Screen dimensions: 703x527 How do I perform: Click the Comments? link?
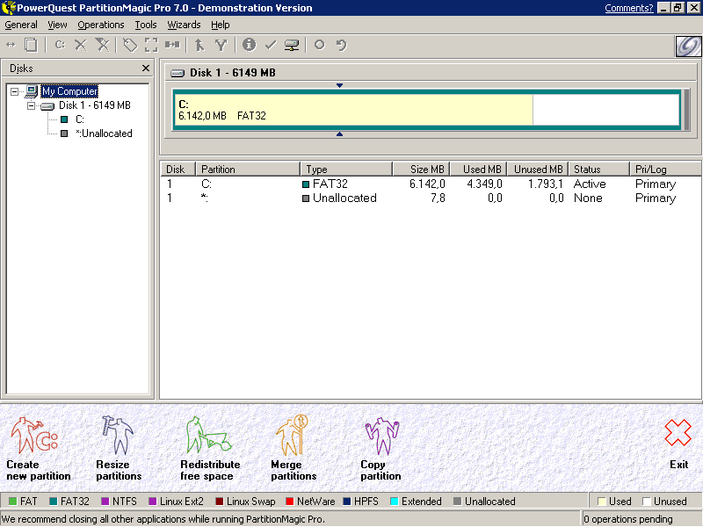[x=628, y=8]
